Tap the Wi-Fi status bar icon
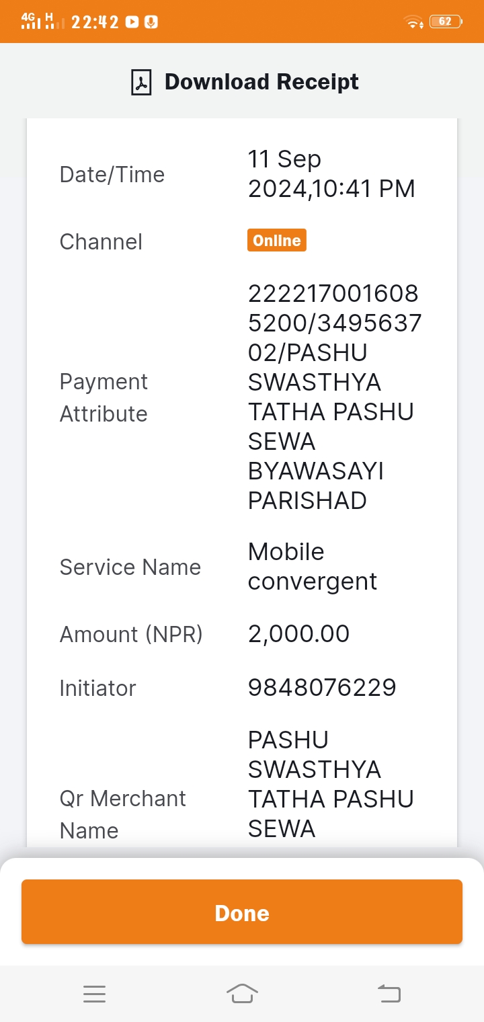Viewport: 484px width, 1022px height. (413, 22)
